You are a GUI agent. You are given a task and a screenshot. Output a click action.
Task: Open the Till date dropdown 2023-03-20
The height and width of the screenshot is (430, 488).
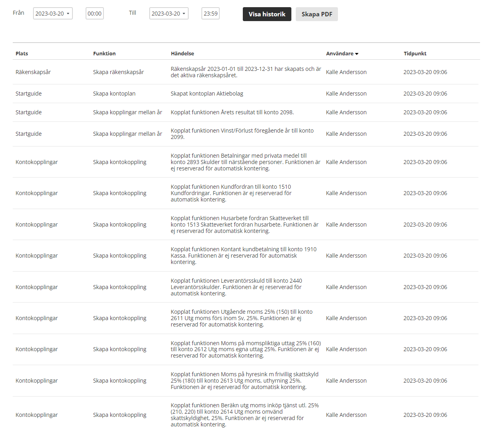(169, 14)
